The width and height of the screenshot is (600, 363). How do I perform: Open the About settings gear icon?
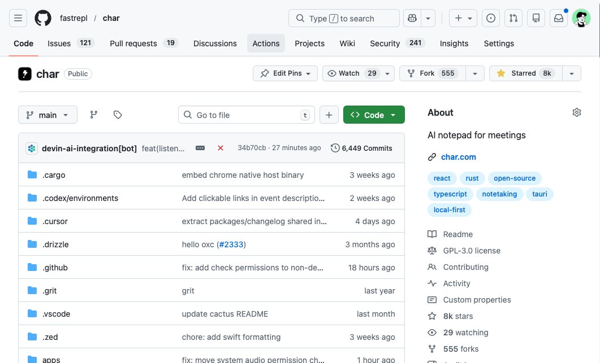tap(577, 112)
